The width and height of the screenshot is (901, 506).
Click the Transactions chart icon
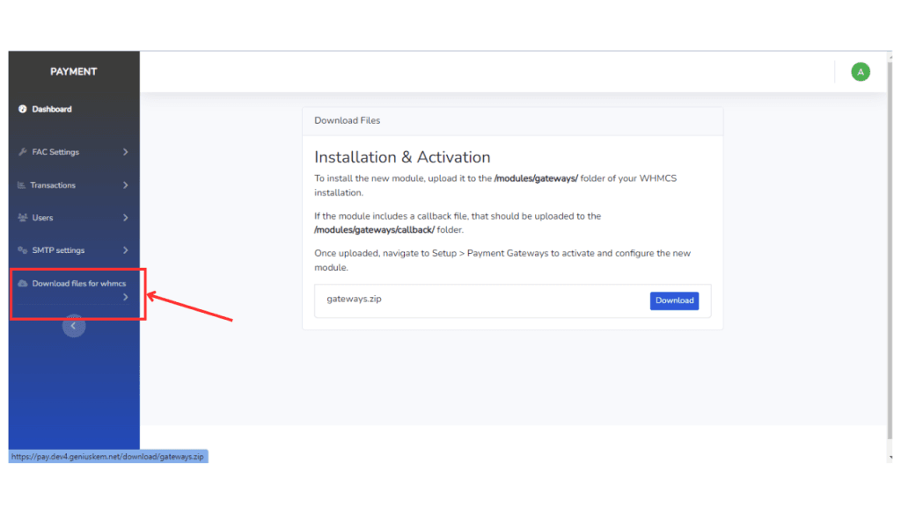click(21, 185)
